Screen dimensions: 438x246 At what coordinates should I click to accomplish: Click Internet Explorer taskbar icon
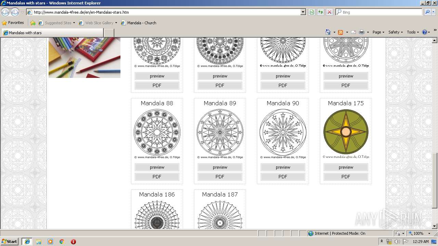[27, 242]
